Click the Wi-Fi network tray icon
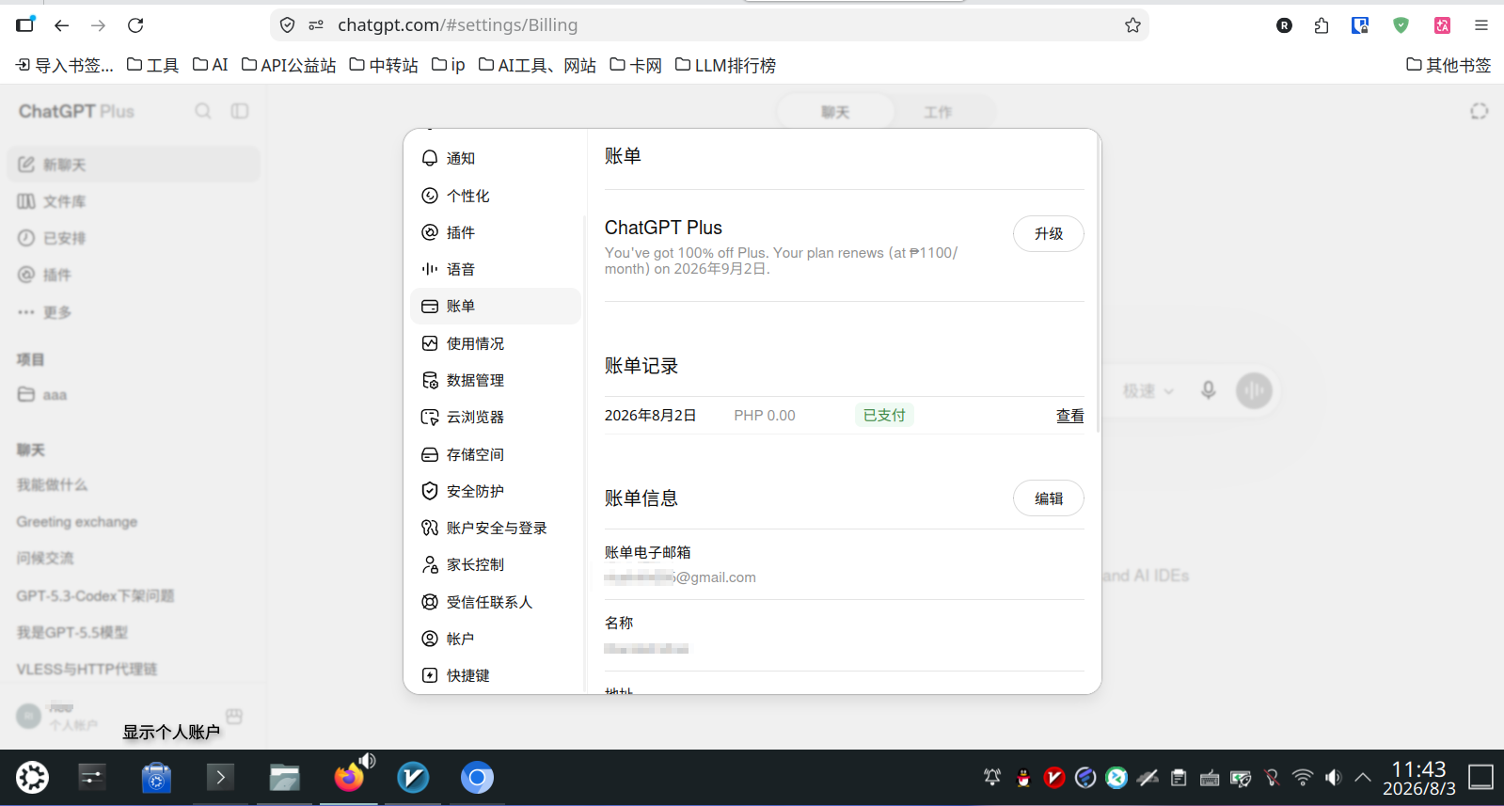The image size is (1504, 806). pos(1303,778)
